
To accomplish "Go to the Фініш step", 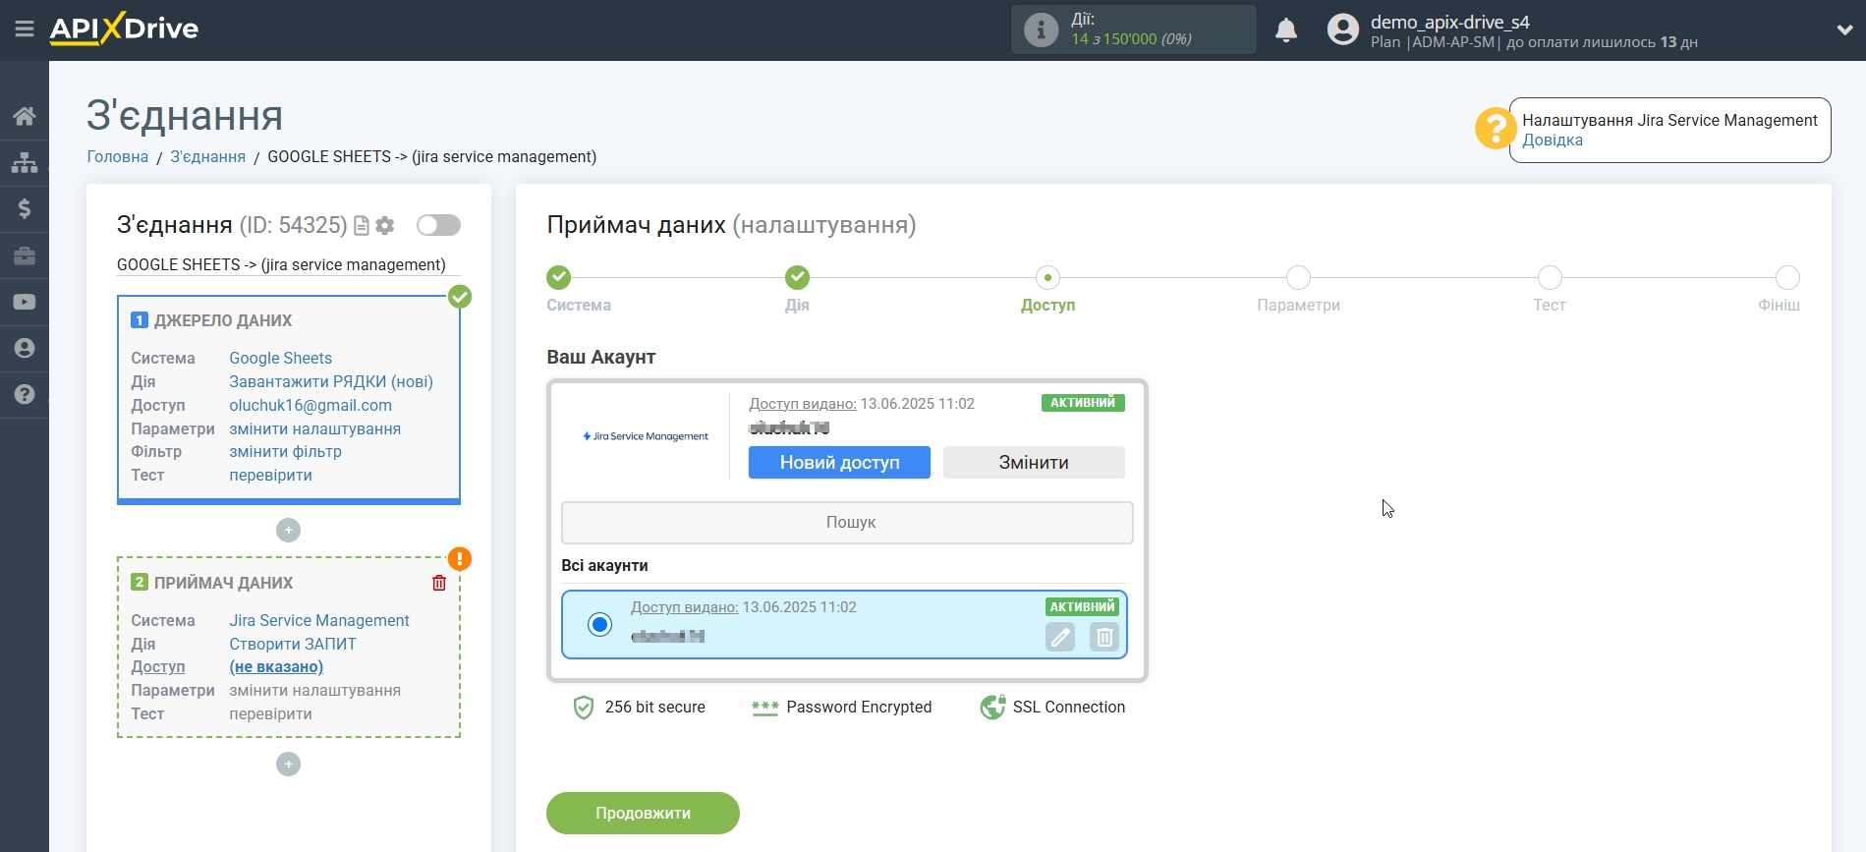I will click(x=1787, y=277).
